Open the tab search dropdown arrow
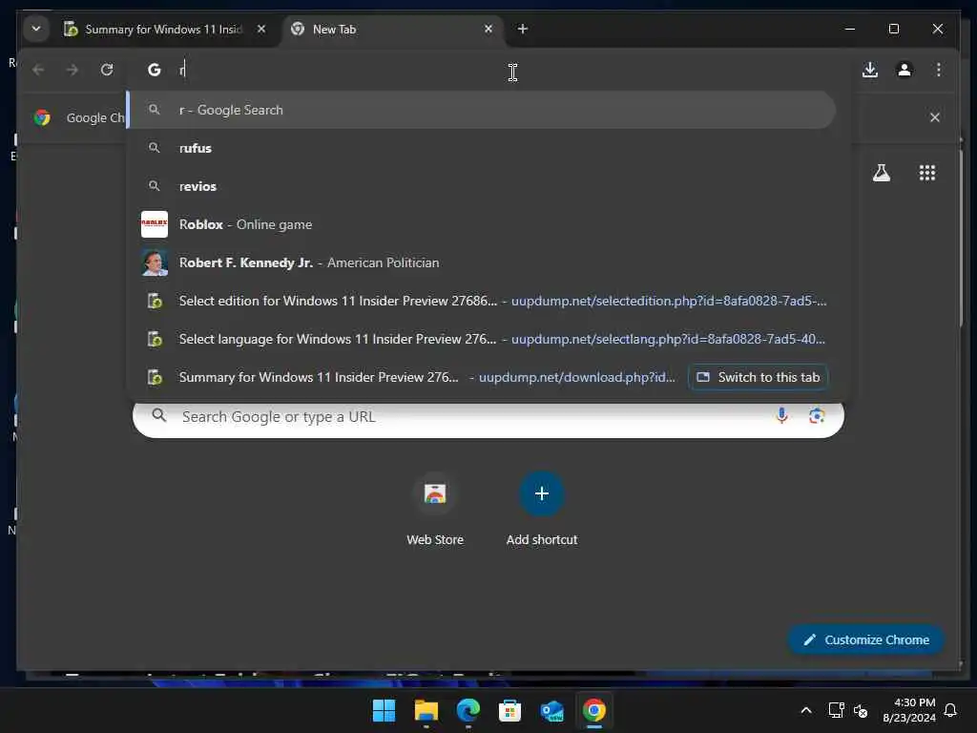Viewport: 977px width, 733px height. point(36,29)
